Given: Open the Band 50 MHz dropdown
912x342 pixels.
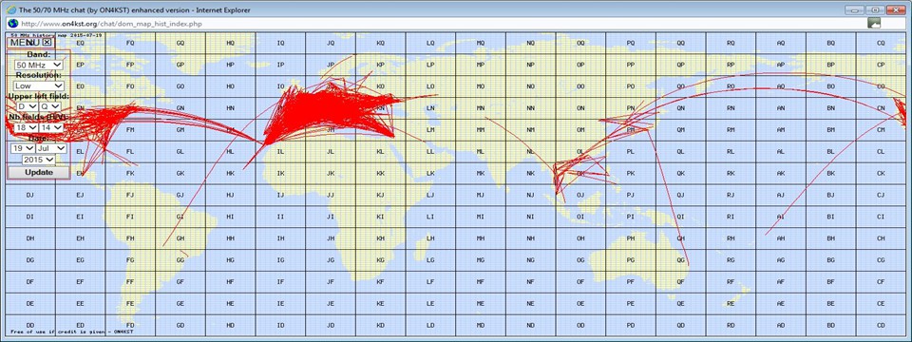Looking at the screenshot, I should (x=39, y=65).
